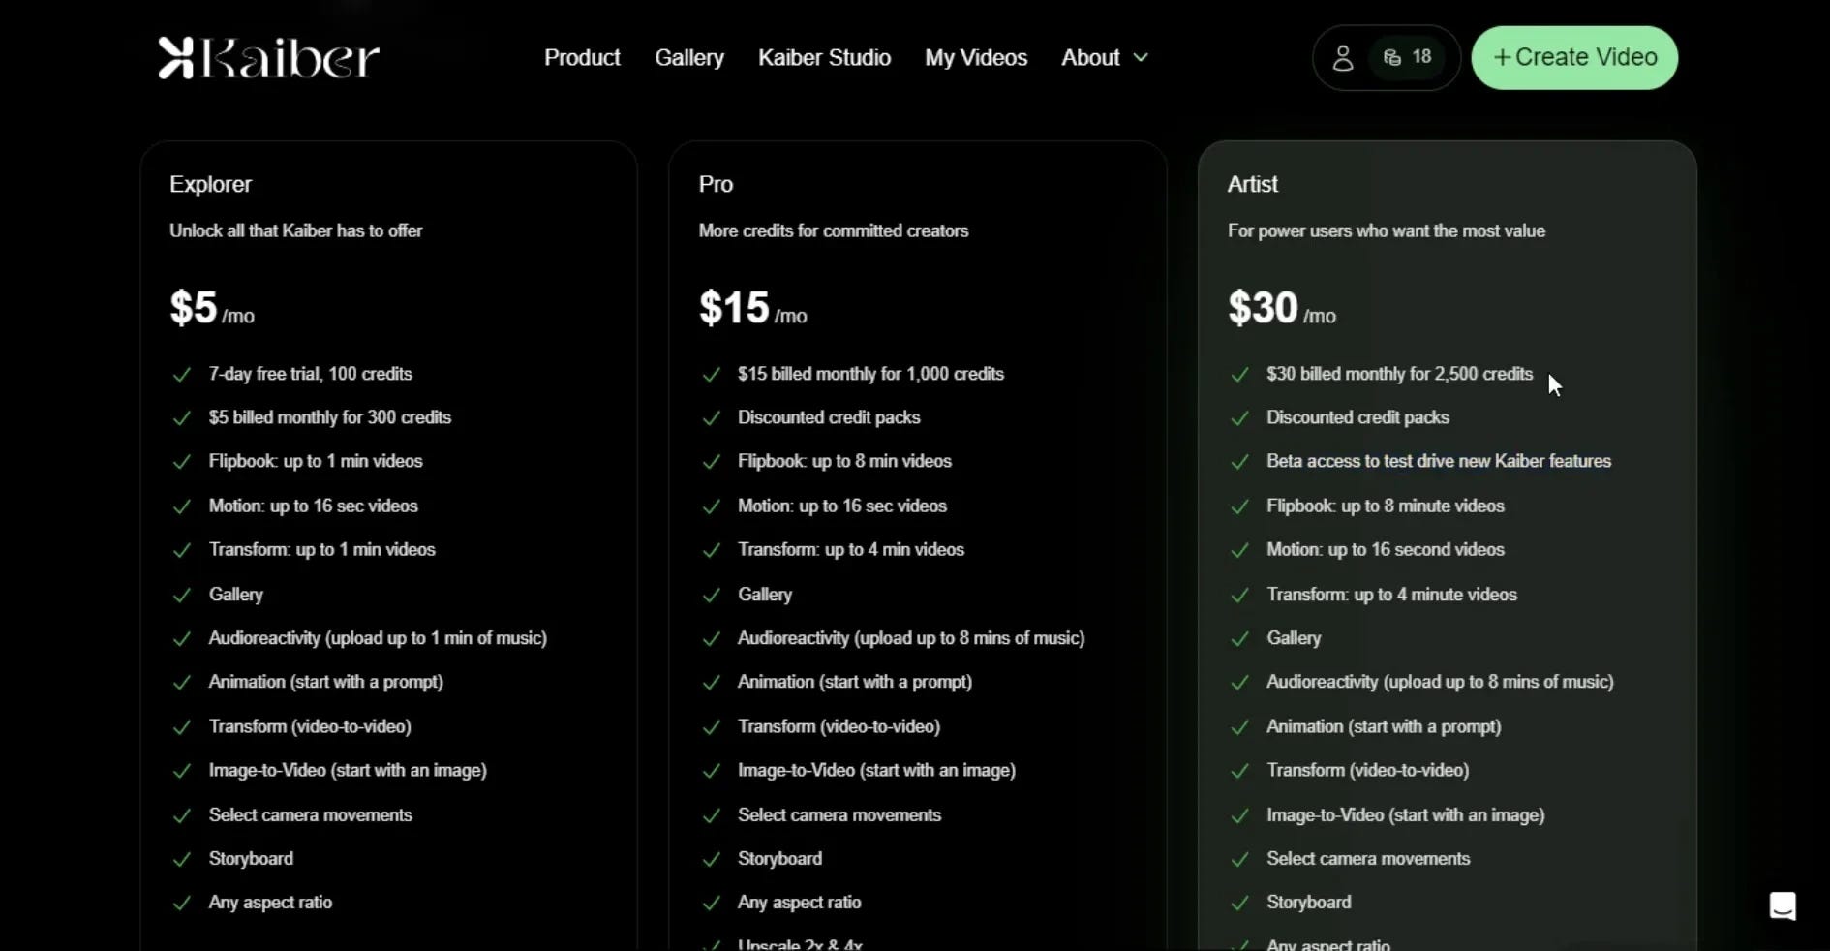Open the Product menu
The height and width of the screenshot is (951, 1830).
click(x=582, y=57)
